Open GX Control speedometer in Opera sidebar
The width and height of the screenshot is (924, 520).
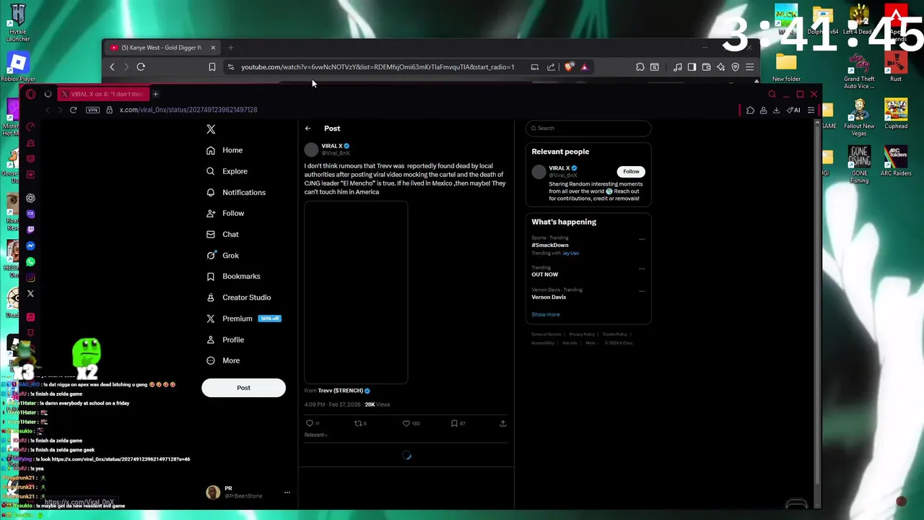(30, 127)
